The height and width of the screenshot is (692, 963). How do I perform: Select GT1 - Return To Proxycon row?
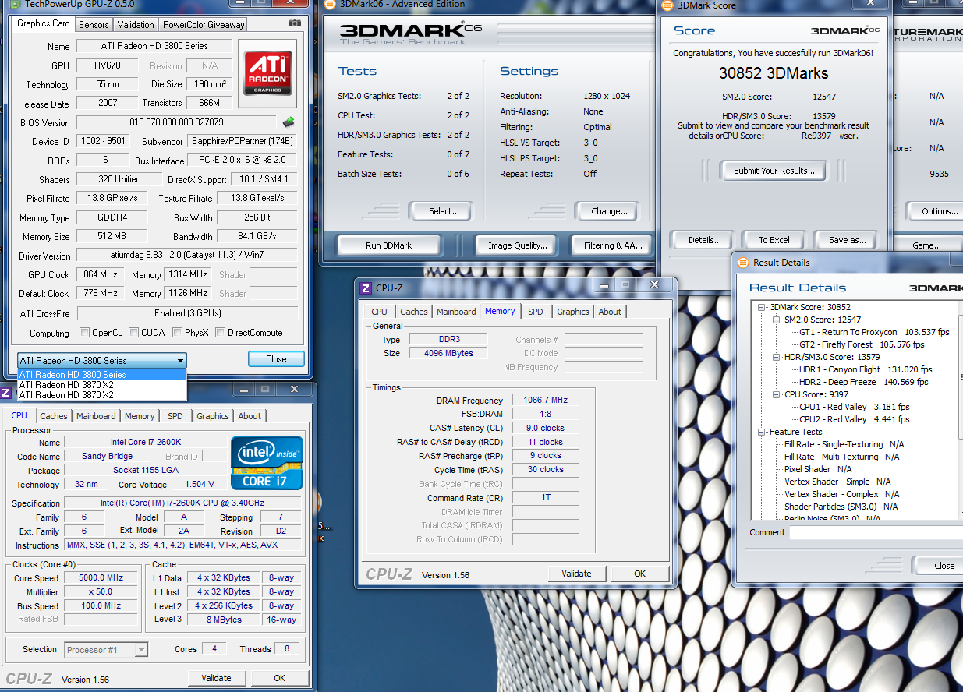874,332
